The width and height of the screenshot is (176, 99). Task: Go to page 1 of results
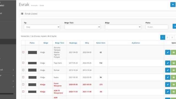coord(163,37)
